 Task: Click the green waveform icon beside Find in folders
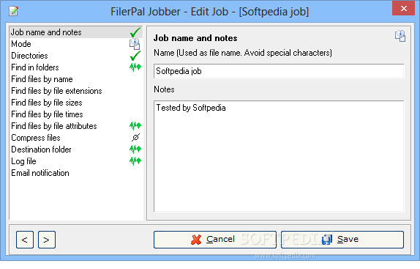(x=135, y=67)
